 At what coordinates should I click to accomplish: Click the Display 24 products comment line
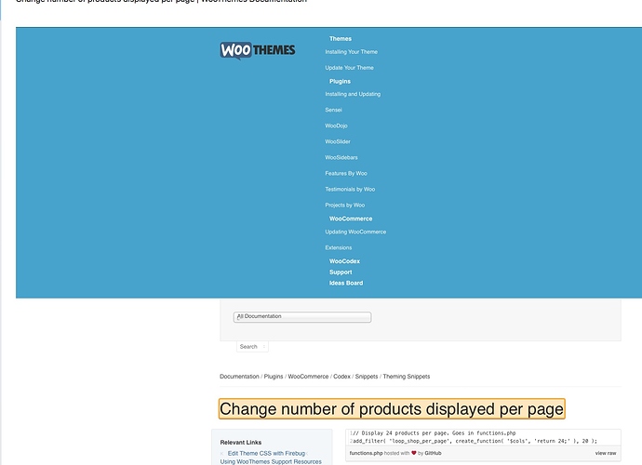(434, 433)
